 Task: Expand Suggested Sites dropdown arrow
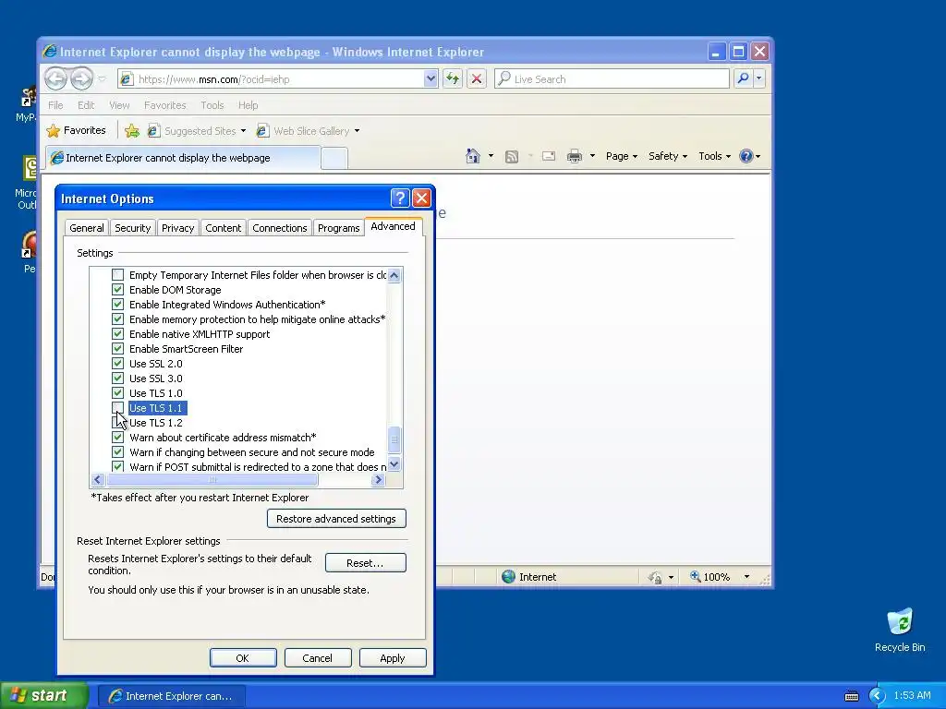[243, 131]
